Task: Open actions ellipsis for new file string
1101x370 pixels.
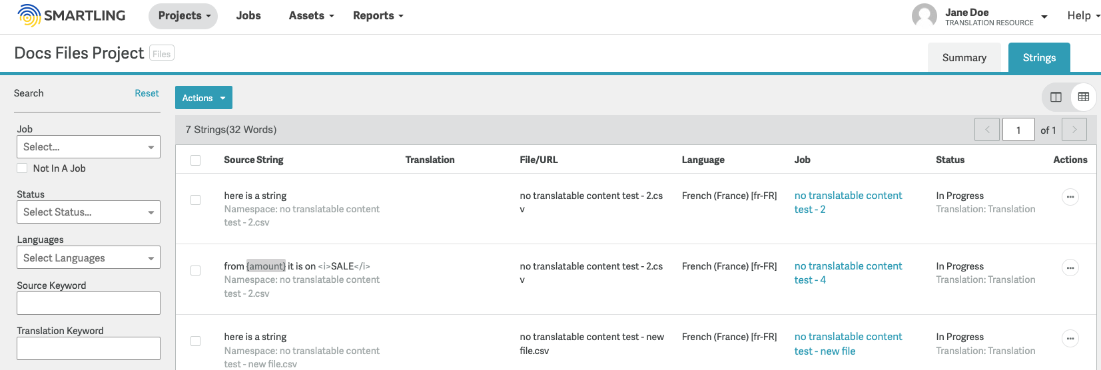Action: [x=1070, y=338]
